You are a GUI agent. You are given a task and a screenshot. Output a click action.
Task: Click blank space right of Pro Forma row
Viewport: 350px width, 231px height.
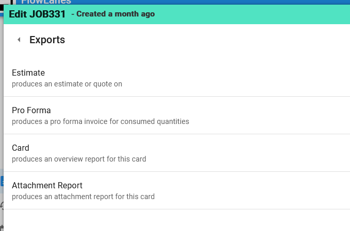(268, 115)
